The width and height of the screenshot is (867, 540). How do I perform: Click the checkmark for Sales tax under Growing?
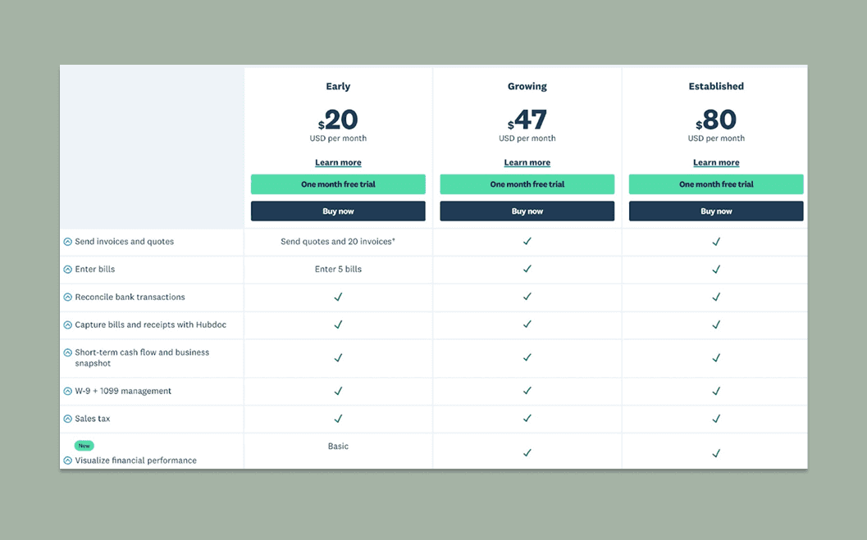pyautogui.click(x=527, y=418)
